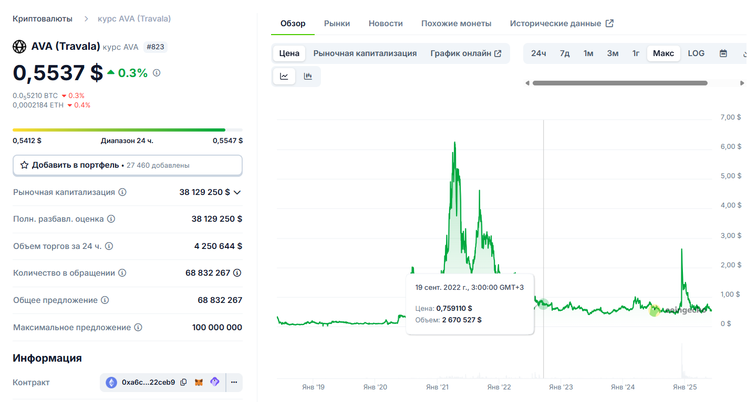This screenshot has height=402, width=747.
Task: Switch to line chart view
Action: [x=284, y=77]
